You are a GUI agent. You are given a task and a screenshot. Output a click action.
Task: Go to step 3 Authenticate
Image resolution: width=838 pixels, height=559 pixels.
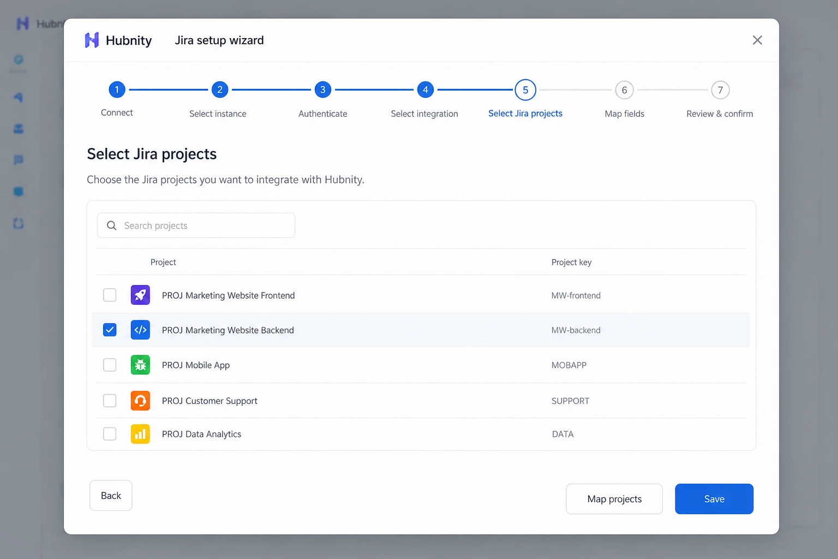pos(322,90)
